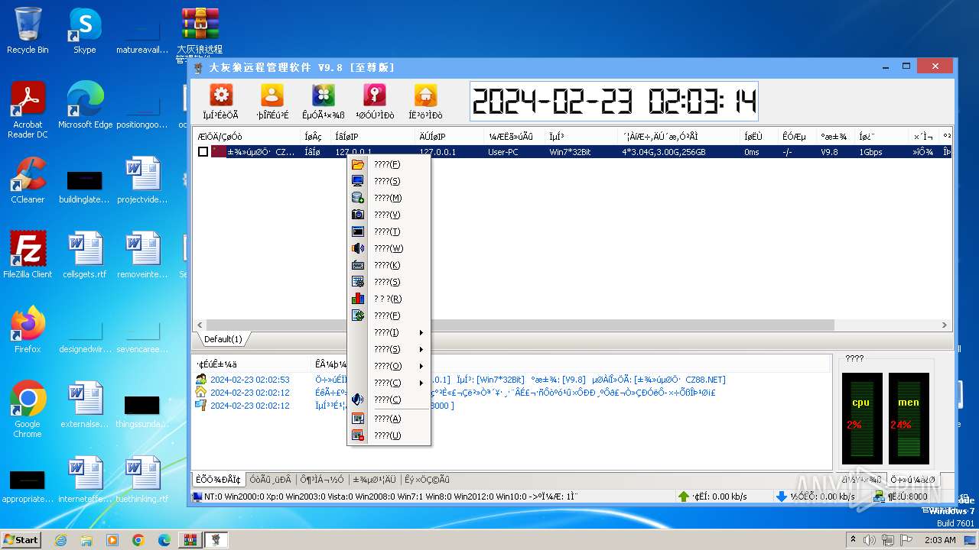
Task: Click the house icon in the log list
Action: tap(201, 393)
